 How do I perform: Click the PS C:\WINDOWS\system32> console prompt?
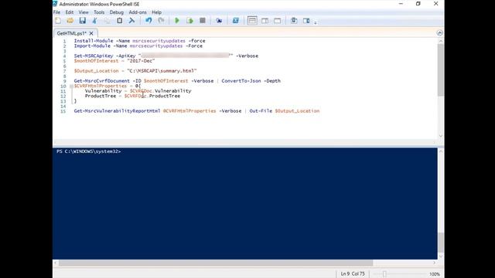(x=88, y=151)
